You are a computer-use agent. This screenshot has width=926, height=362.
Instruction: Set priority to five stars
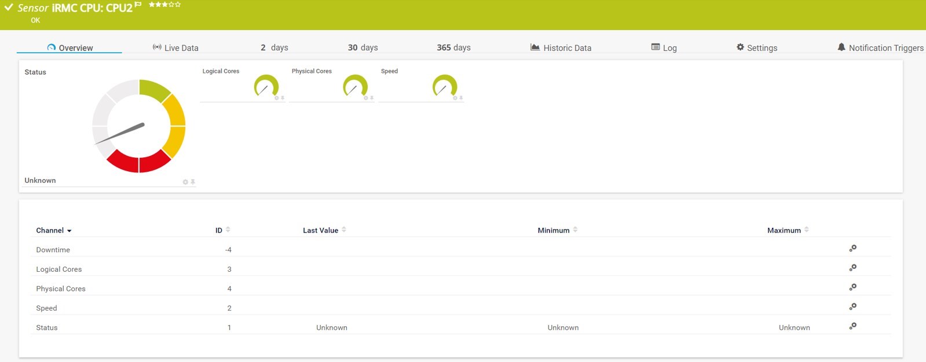pyautogui.click(x=178, y=5)
